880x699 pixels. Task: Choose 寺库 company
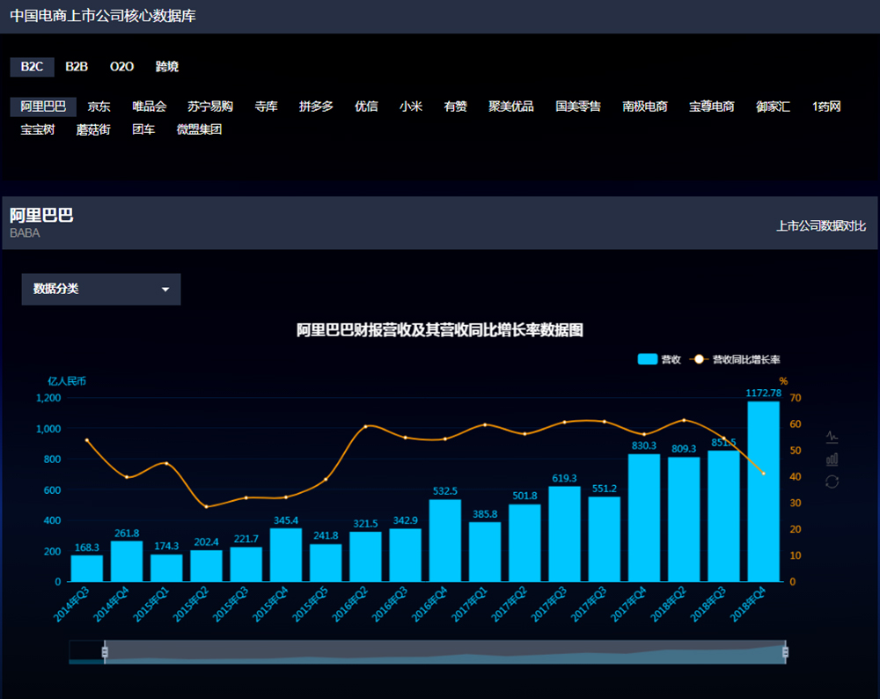pyautogui.click(x=266, y=107)
